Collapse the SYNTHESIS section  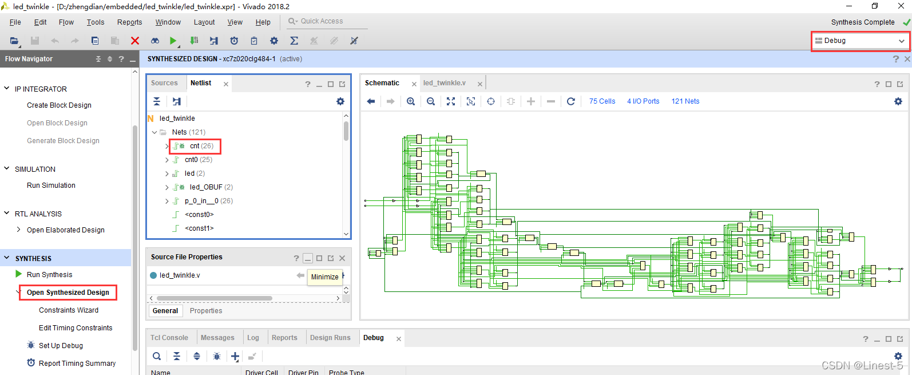click(7, 258)
